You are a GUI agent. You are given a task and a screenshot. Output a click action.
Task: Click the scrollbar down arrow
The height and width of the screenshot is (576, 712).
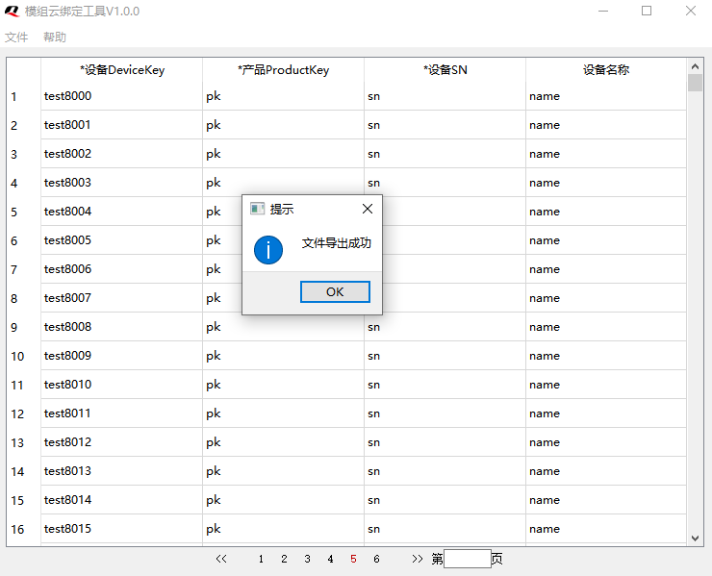(x=695, y=538)
